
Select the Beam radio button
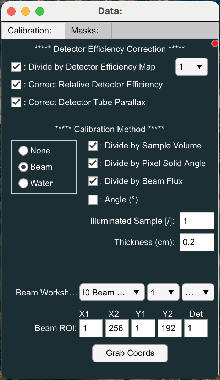tap(23, 167)
